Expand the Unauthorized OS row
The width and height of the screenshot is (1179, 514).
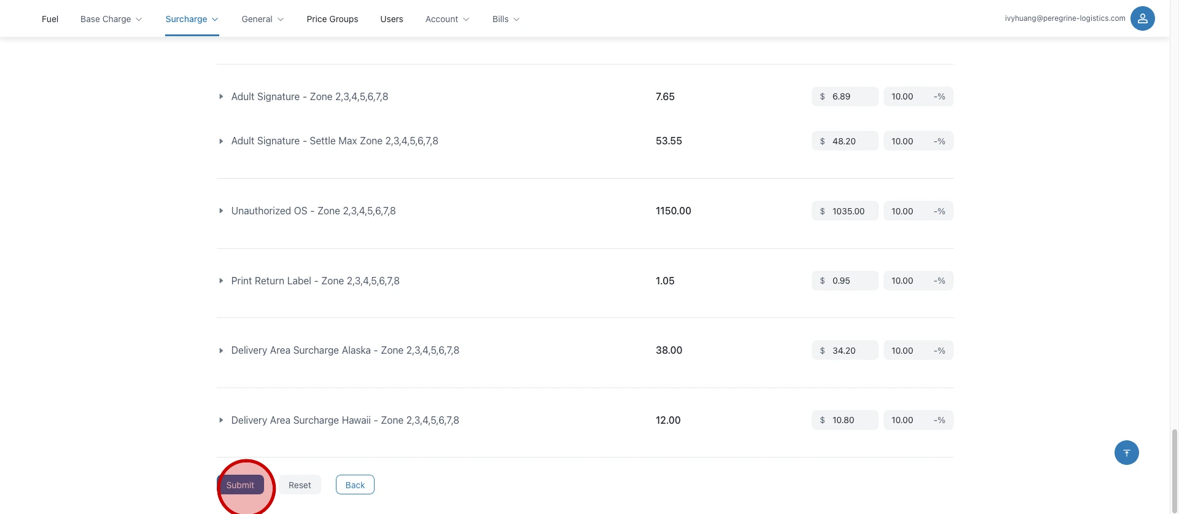pos(221,211)
